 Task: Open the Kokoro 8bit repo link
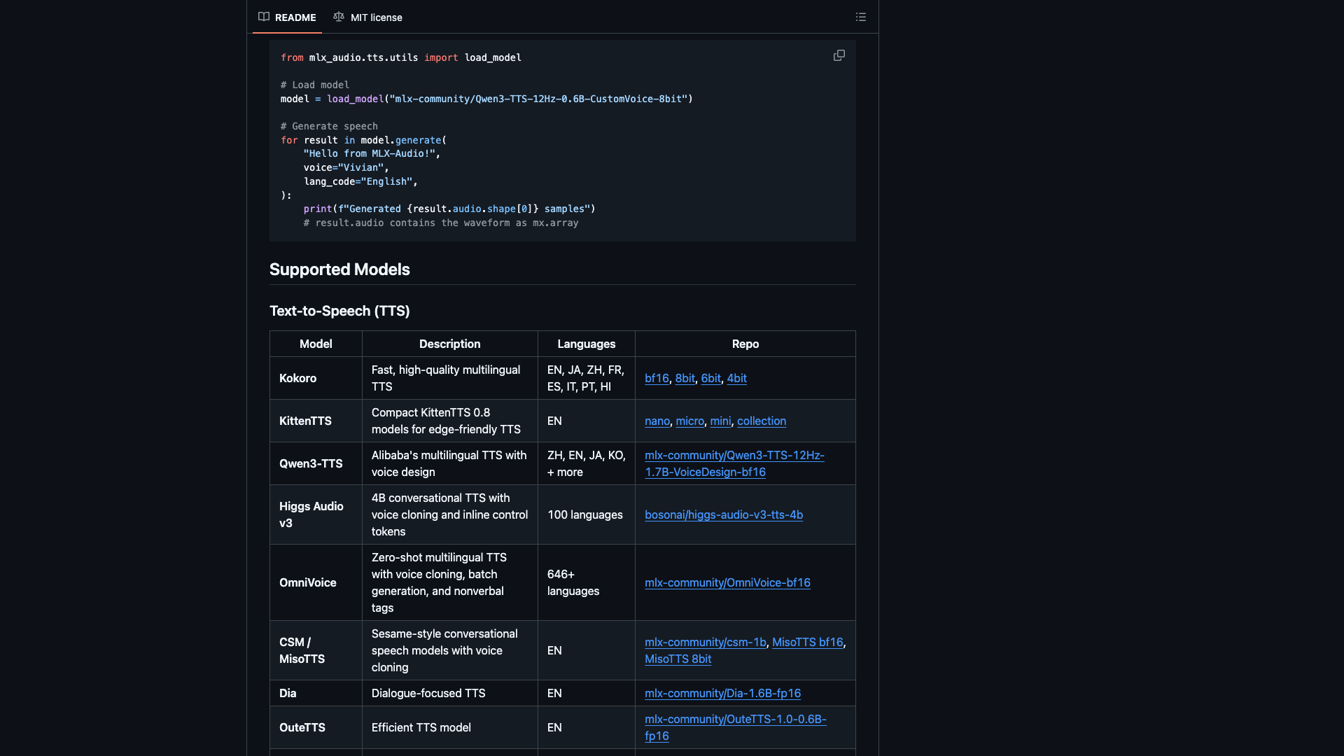pos(685,378)
